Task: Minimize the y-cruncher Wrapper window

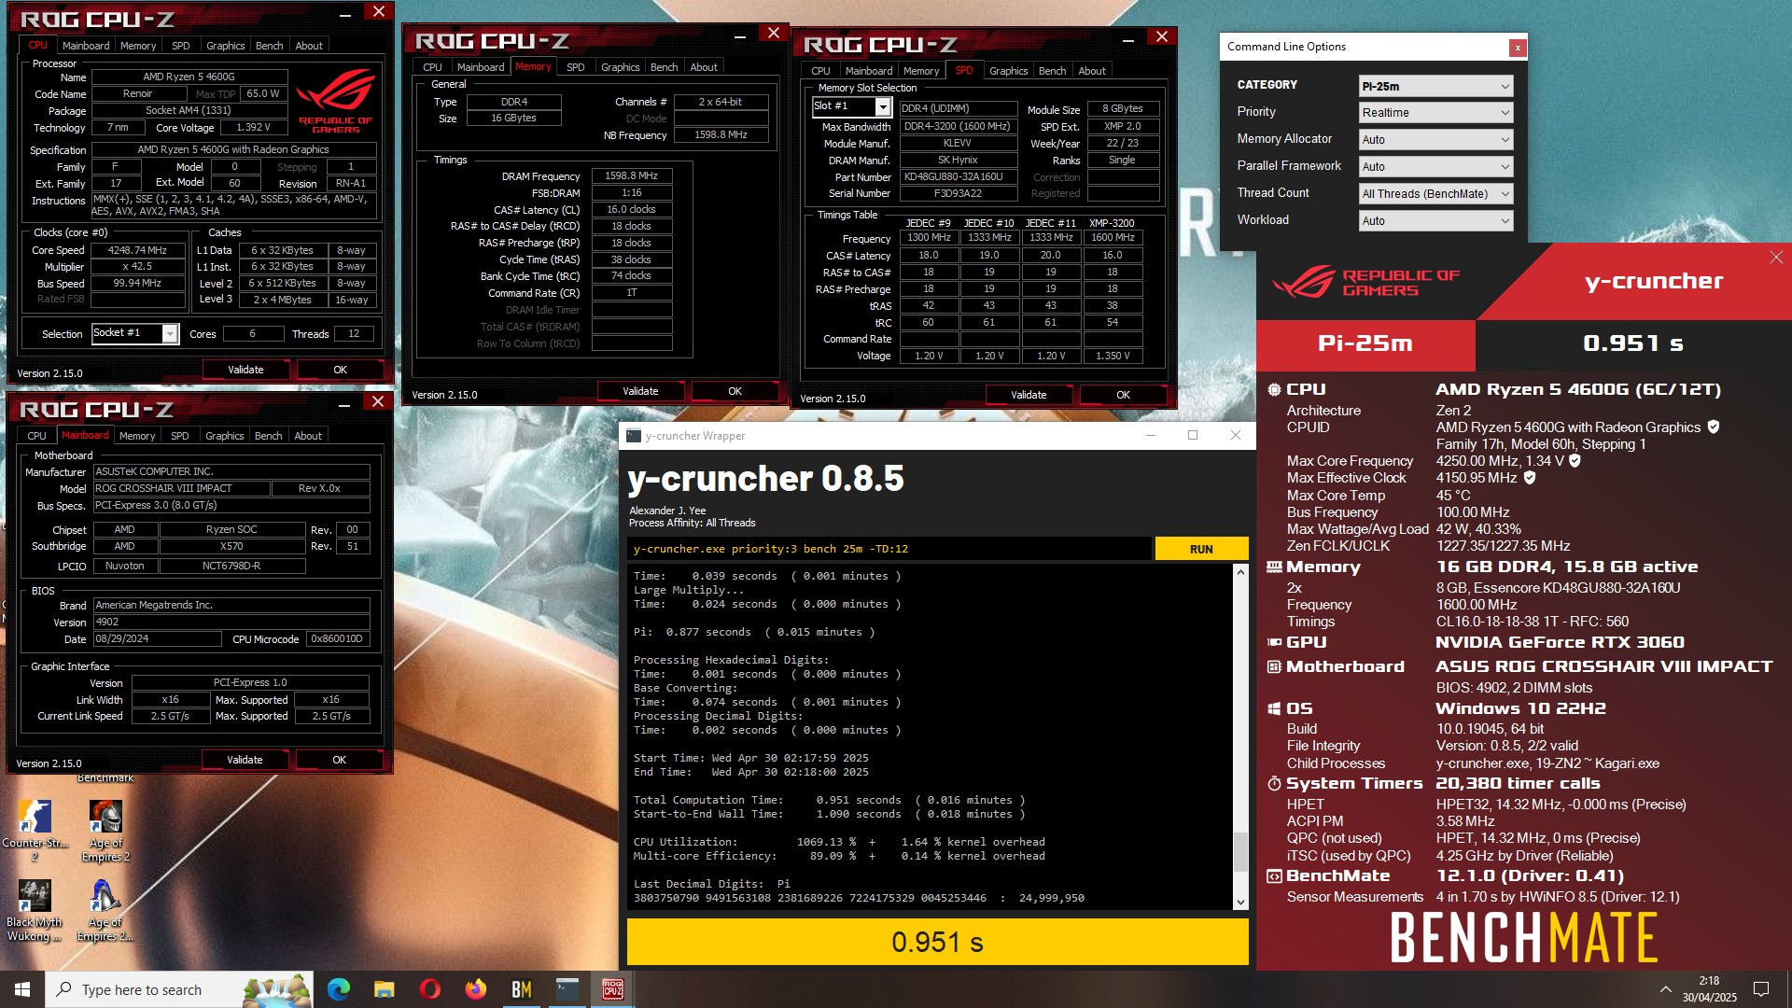Action: [x=1150, y=435]
